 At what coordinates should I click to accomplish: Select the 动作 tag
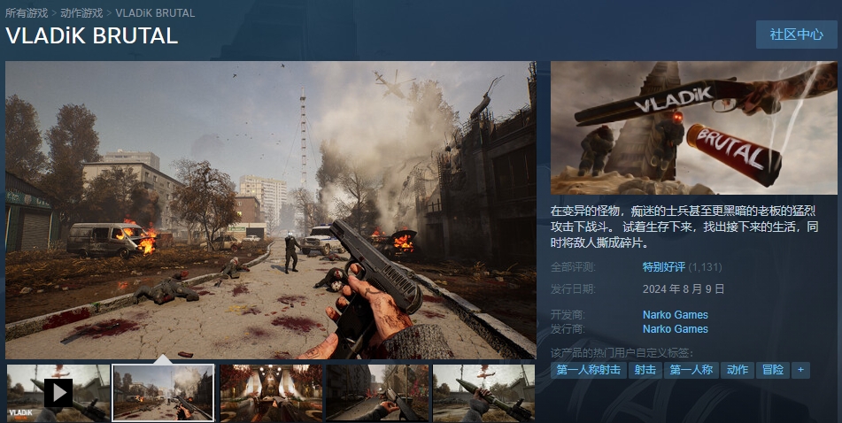tap(738, 370)
